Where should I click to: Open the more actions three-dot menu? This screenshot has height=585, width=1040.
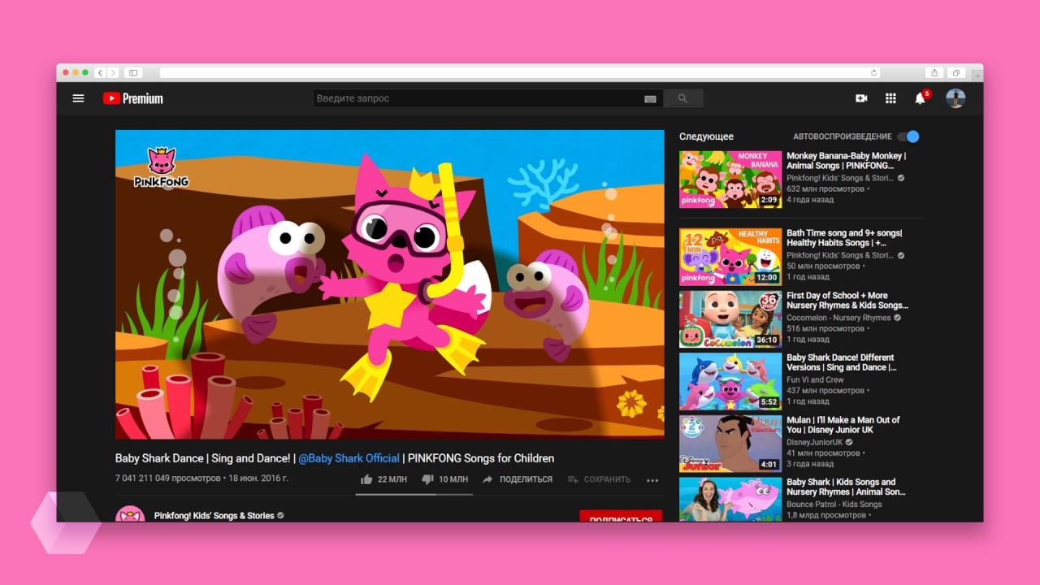pyautogui.click(x=652, y=480)
